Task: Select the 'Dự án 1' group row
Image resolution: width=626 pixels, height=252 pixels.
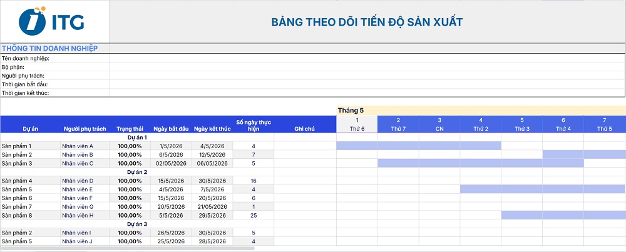Action: click(137, 137)
